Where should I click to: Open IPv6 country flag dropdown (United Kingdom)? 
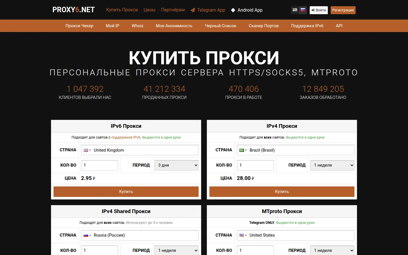click(x=87, y=150)
